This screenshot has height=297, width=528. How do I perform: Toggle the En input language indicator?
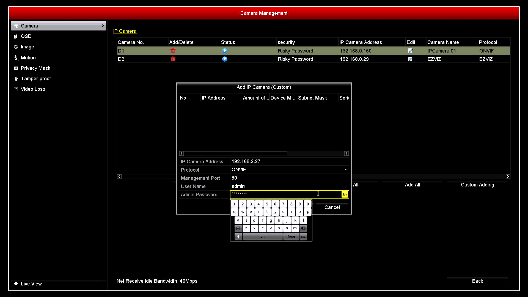click(345, 194)
